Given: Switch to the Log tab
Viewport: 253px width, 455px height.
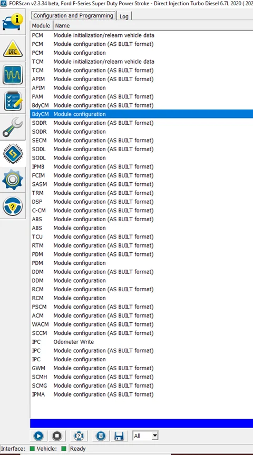Looking at the screenshot, I should 124,16.
